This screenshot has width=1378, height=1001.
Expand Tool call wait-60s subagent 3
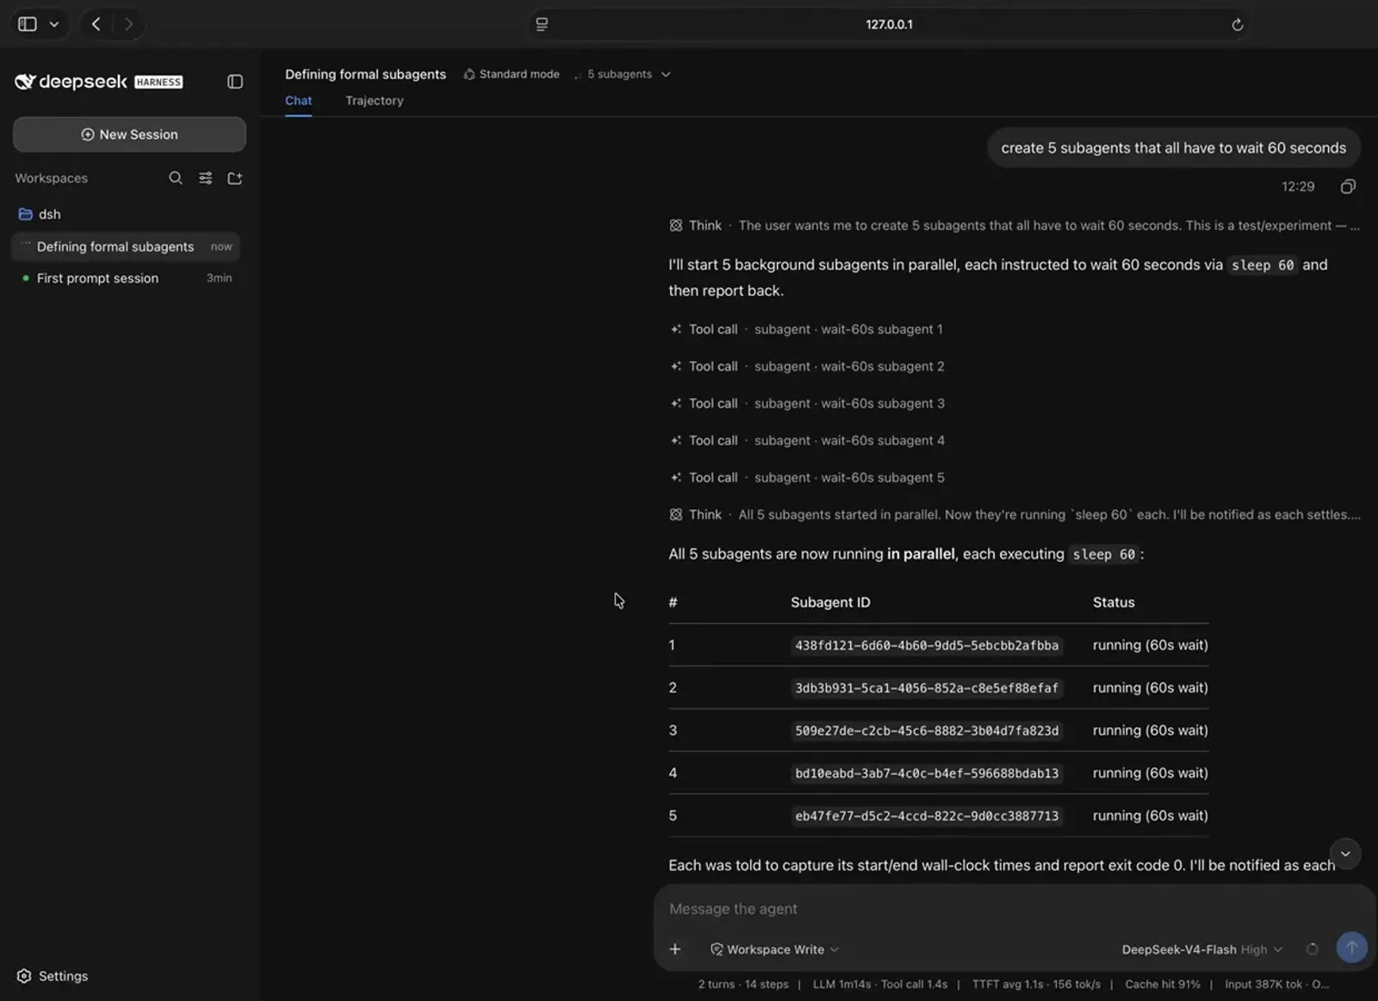807,404
